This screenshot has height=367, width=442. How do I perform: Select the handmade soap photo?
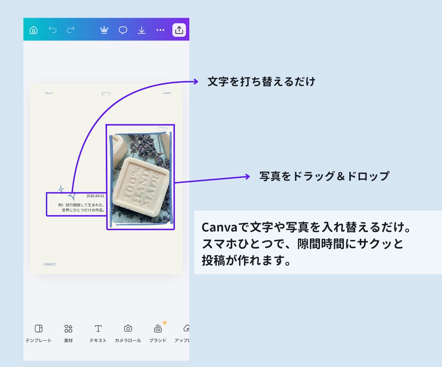[141, 178]
